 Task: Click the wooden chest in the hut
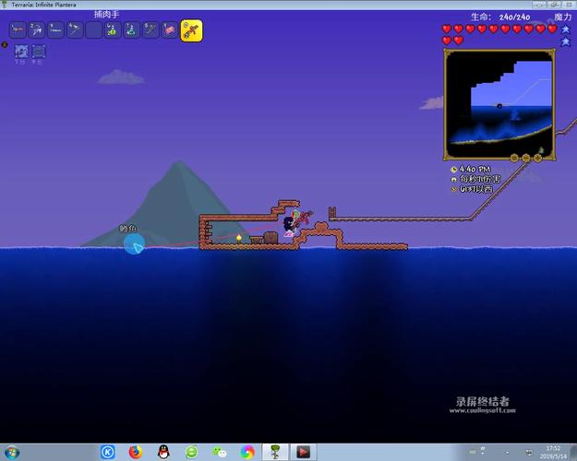270,238
